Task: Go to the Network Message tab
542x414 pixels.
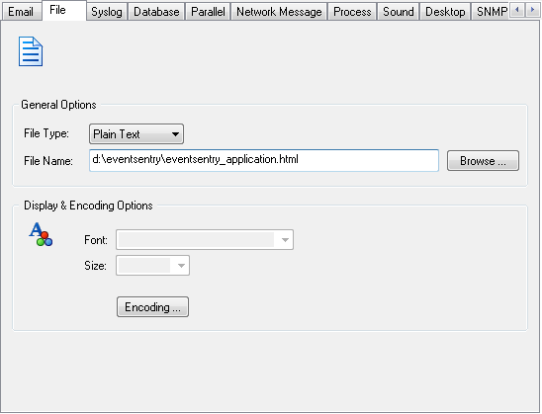Action: coord(279,12)
